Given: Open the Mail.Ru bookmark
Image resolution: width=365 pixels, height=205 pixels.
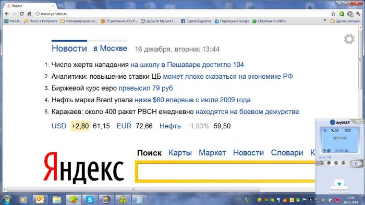Looking at the screenshot, I should tap(13, 21).
